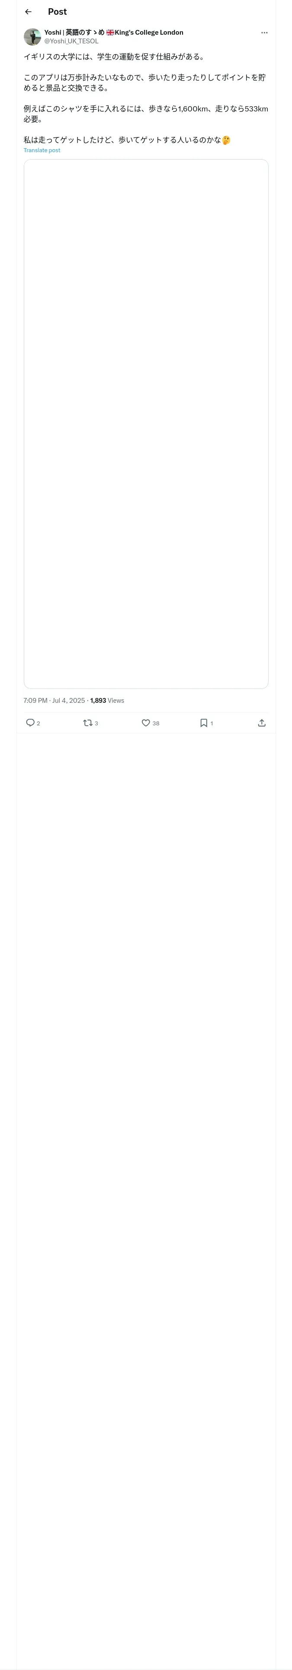The height and width of the screenshot is (1670, 292).
Task: Click the like count number 38
Action: click(156, 724)
